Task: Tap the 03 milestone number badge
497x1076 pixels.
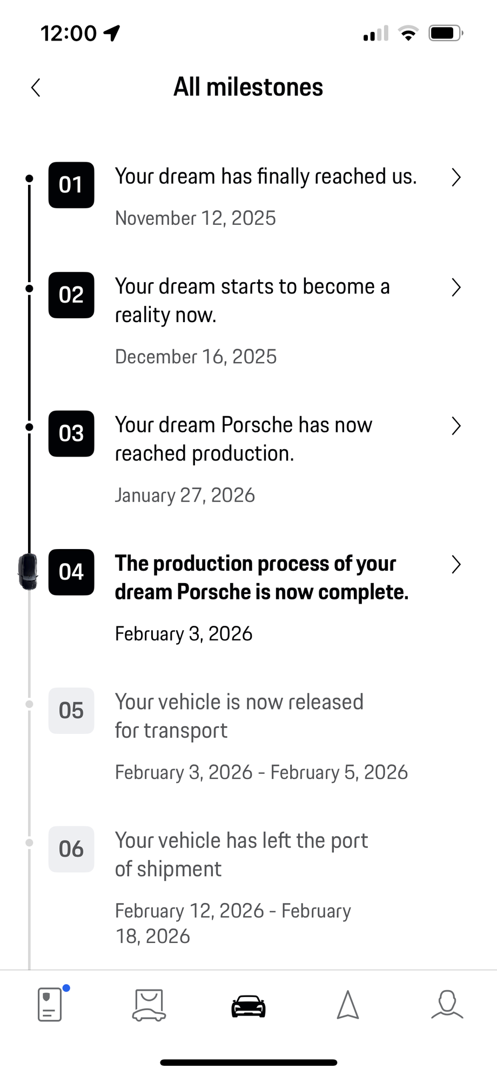Action: 71,433
